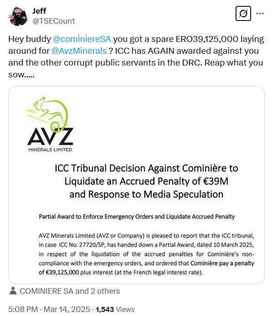Click the Mar 14, 2025 date
273x316 pixels.
click(67, 309)
